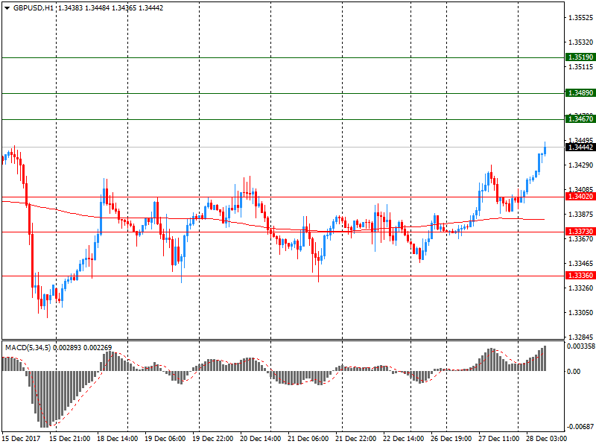
Task: Click 1.3552 on the price scale
Action: [x=580, y=17]
